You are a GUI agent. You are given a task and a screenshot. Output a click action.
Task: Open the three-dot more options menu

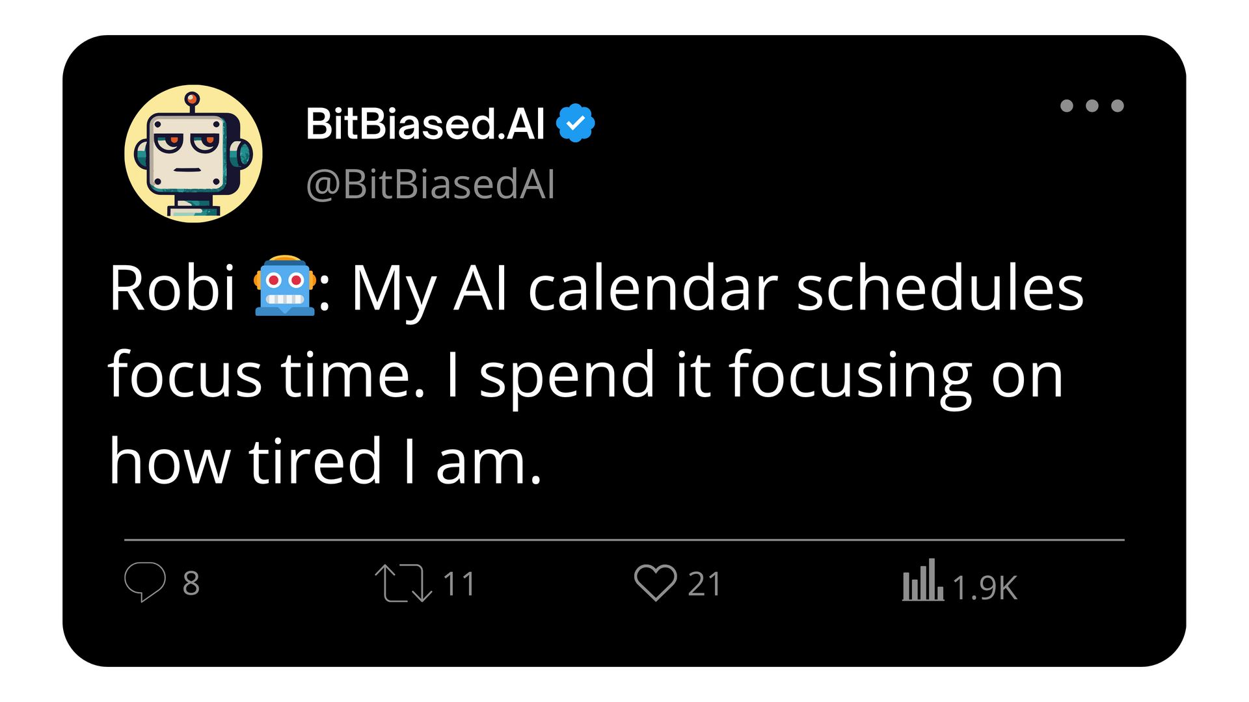click(x=1092, y=106)
